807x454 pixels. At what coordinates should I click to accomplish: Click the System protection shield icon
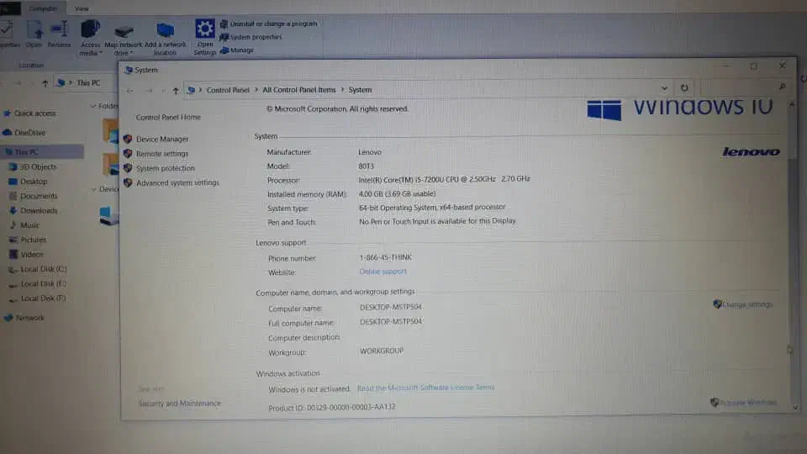(128, 168)
